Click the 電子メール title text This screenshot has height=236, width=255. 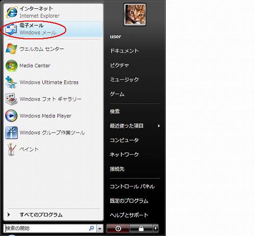click(x=31, y=26)
